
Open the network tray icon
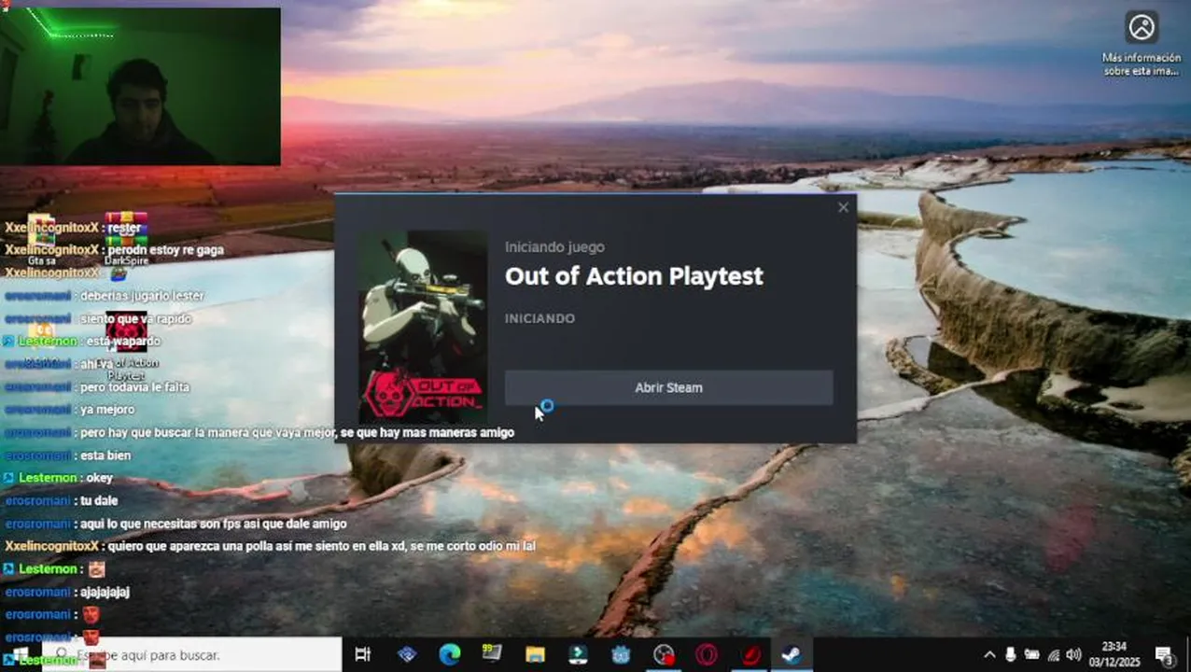coord(1054,655)
